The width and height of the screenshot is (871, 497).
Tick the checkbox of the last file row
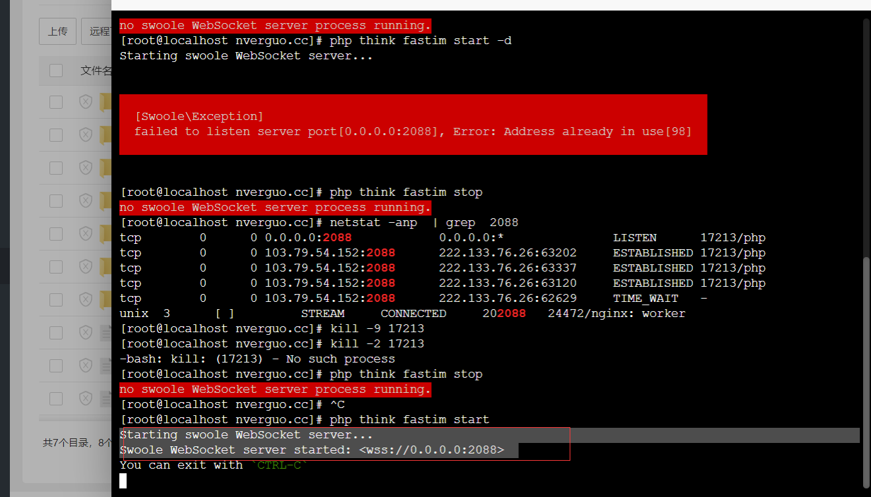[56, 398]
